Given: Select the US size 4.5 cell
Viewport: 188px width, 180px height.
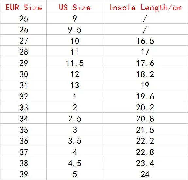Looking at the screenshot, I should click(x=75, y=162).
